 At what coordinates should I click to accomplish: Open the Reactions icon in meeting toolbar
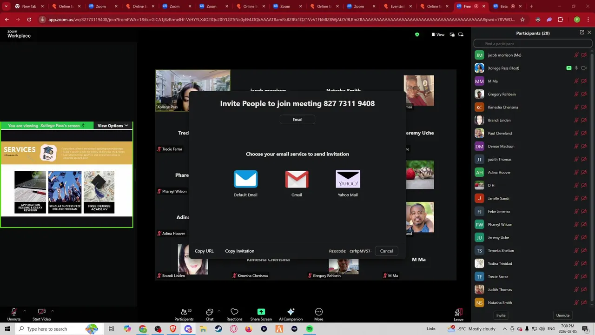click(234, 312)
